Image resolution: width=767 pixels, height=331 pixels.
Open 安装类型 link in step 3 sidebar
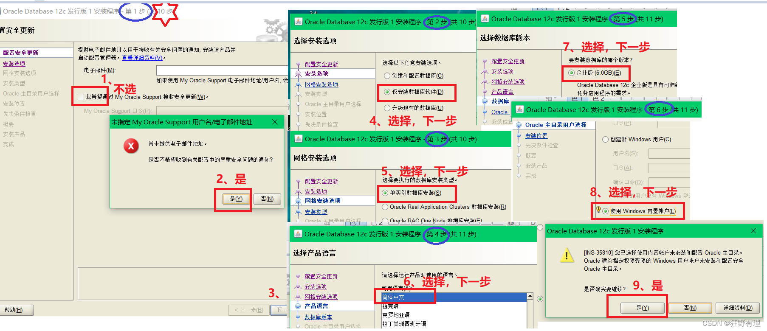pos(316,212)
